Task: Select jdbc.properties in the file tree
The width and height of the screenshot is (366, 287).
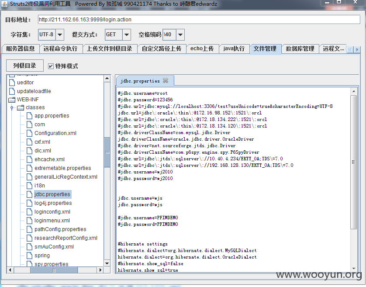Action: [x=52, y=194]
